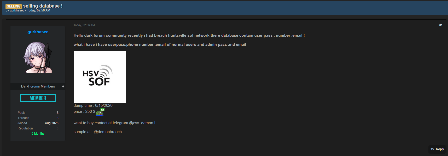This screenshot has height=156, width=448.
Task: Click the Reputation value
Action: [x=57, y=128]
